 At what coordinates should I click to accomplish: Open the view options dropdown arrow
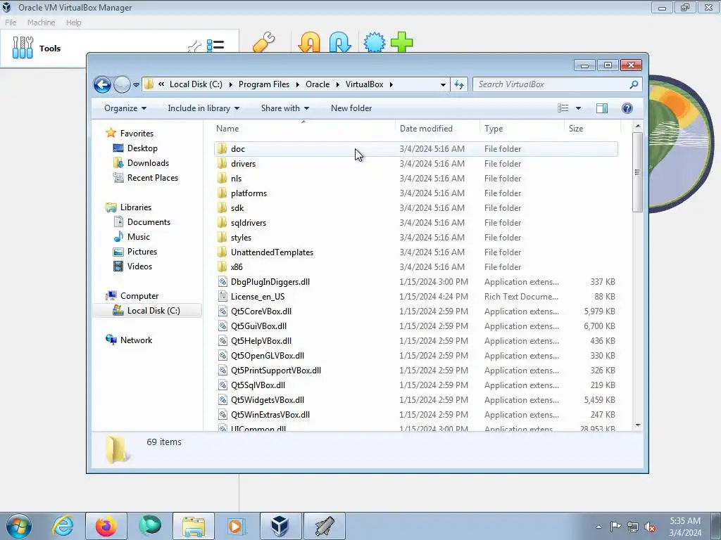[x=578, y=108]
